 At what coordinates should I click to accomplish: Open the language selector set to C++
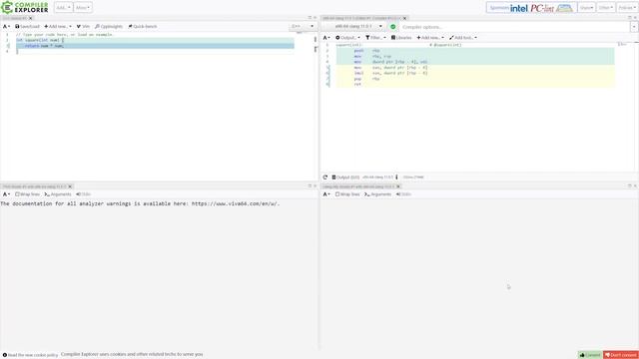click(x=303, y=27)
